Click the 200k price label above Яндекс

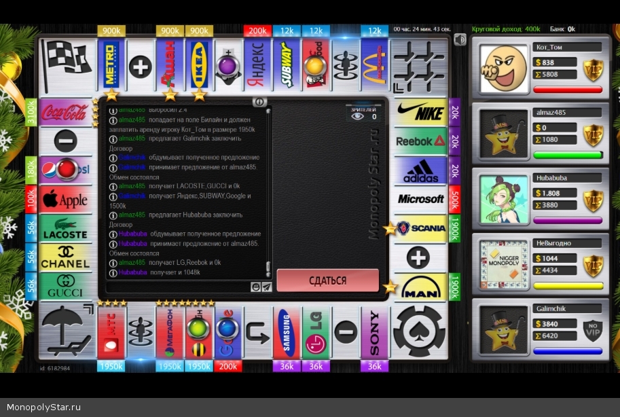click(x=257, y=31)
